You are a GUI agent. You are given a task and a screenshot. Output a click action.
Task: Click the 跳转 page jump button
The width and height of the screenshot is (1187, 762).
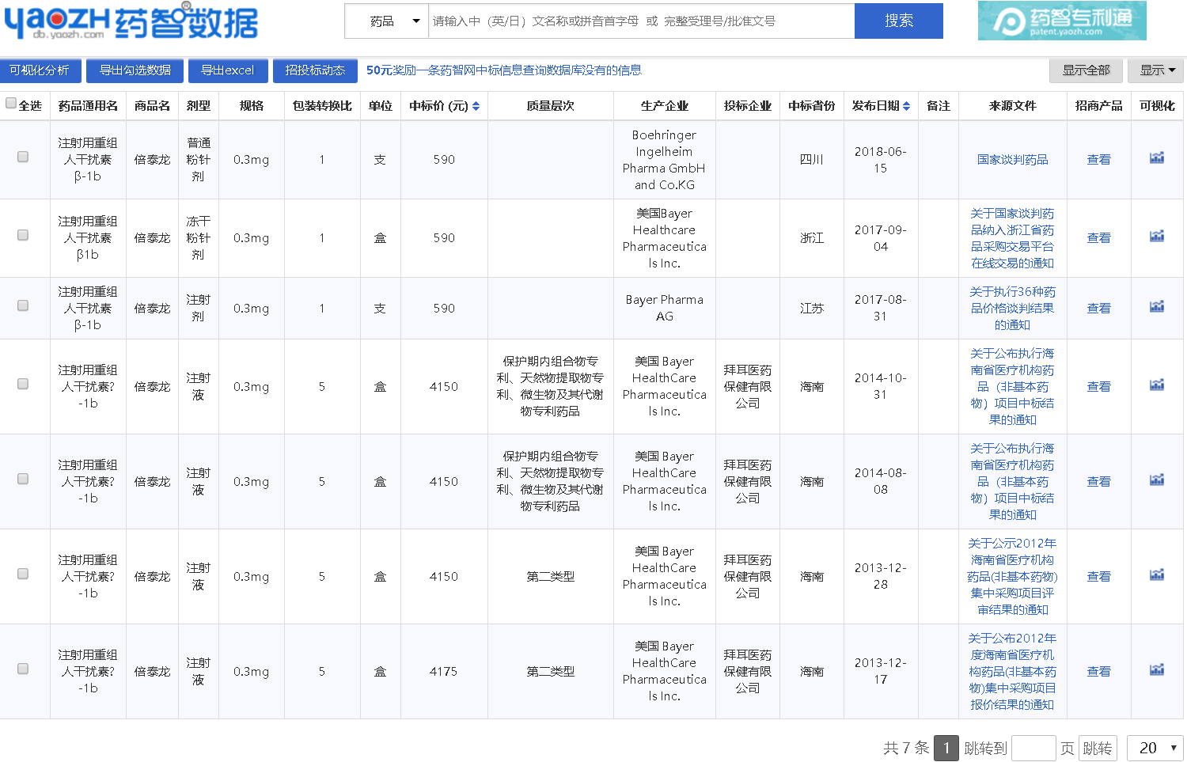pyautogui.click(x=1098, y=749)
